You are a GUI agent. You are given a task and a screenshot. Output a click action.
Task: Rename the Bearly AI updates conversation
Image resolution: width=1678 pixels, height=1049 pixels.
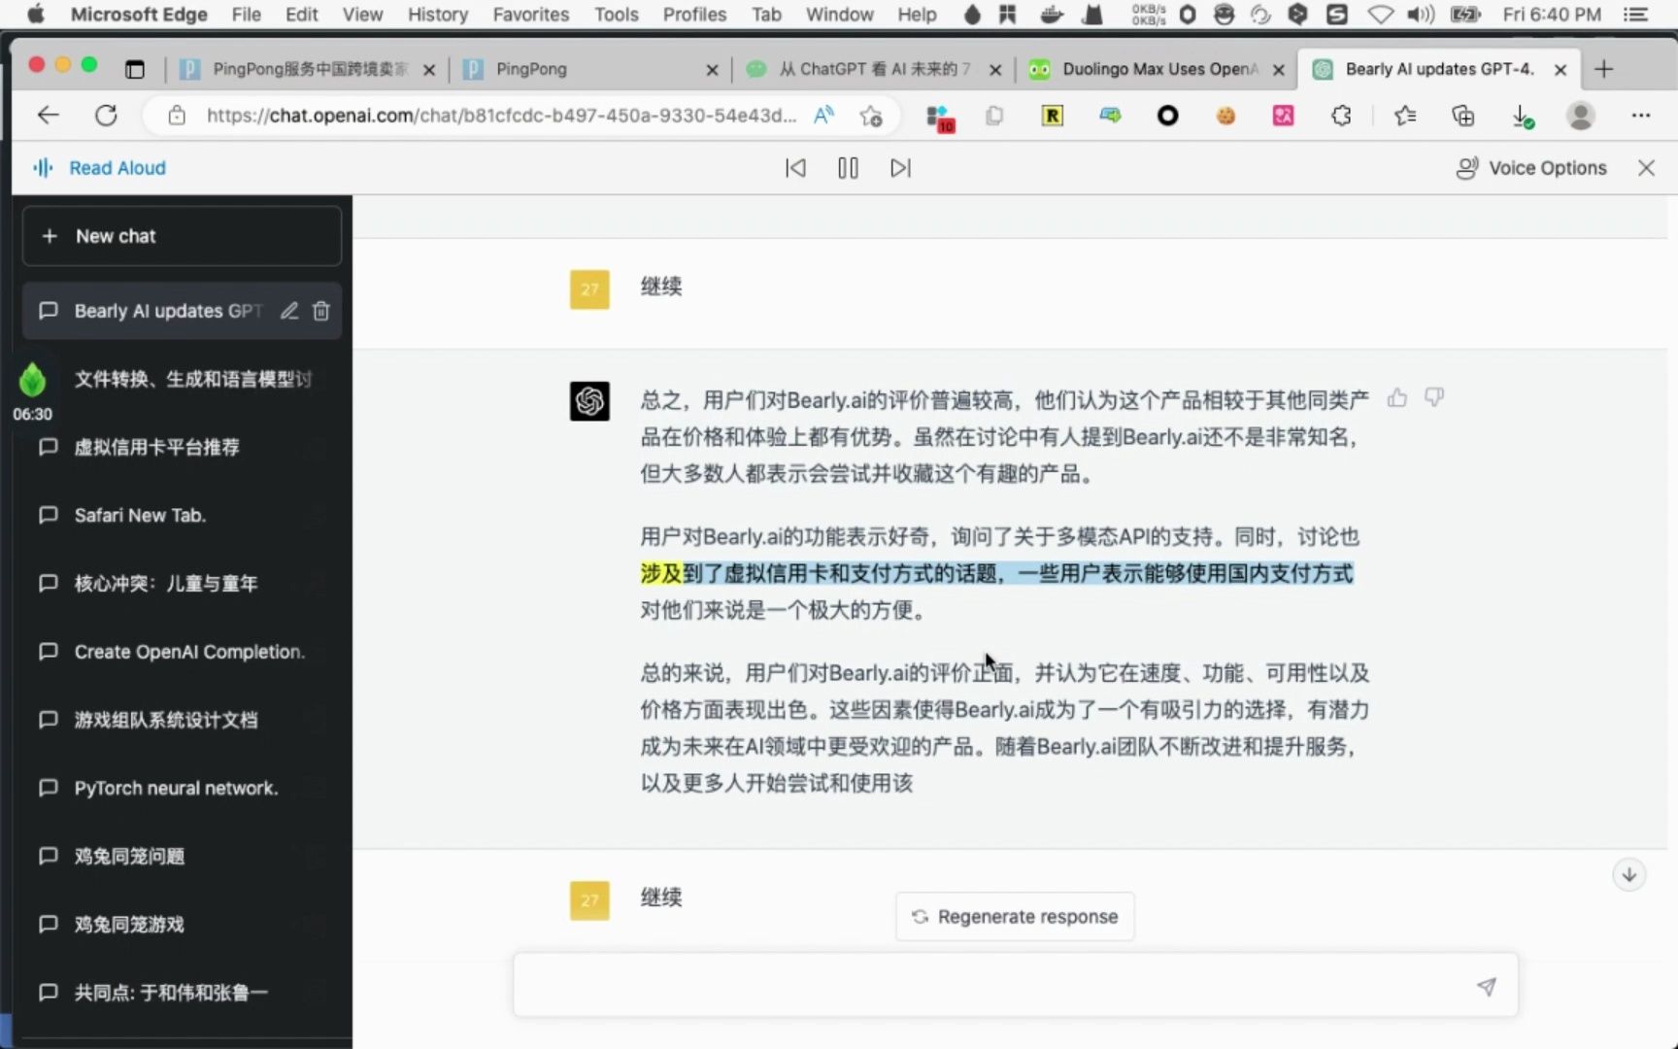288,311
